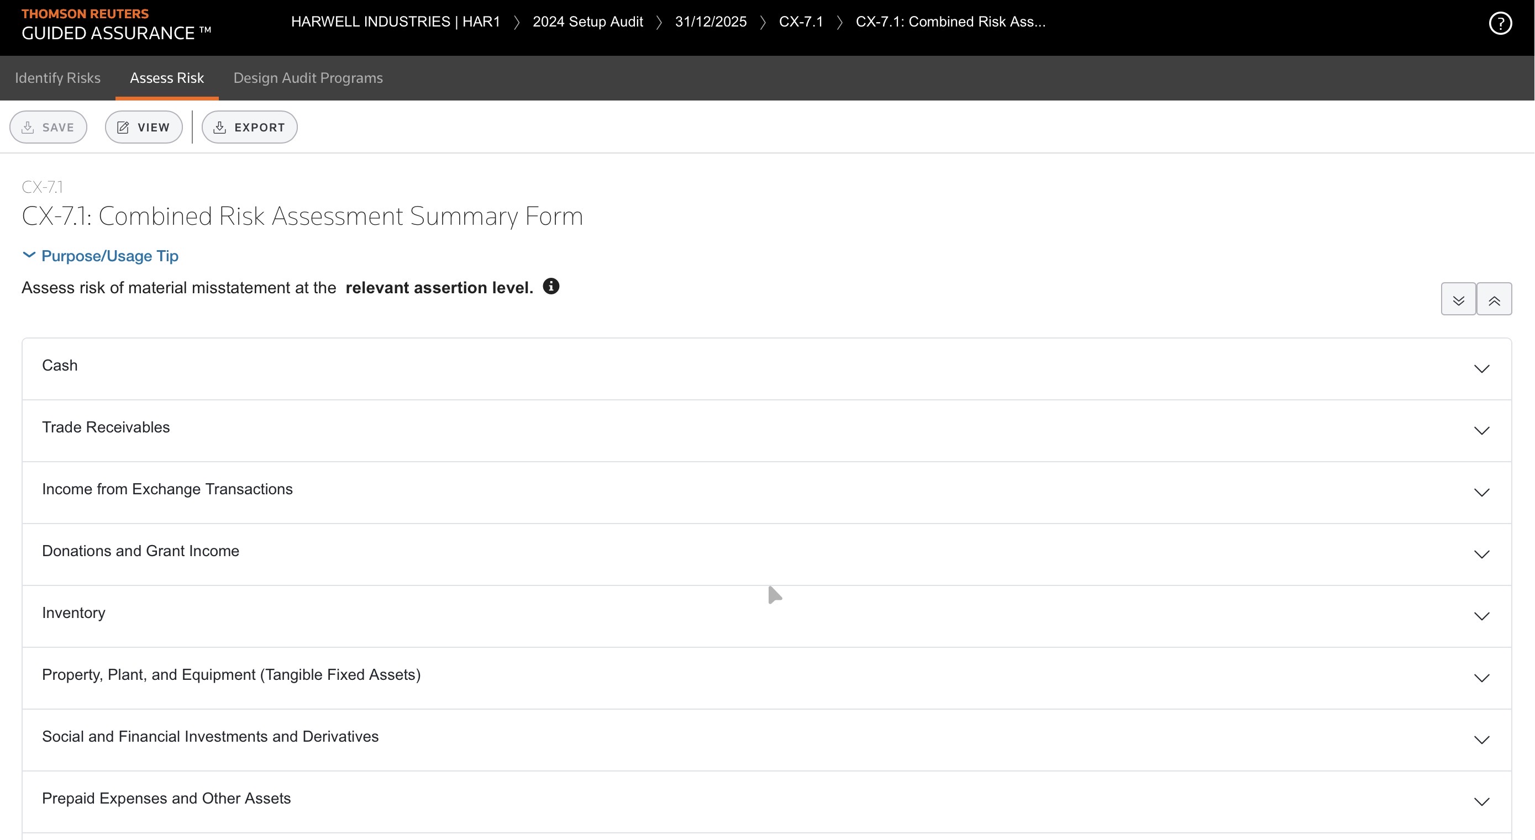1535x840 pixels.
Task: Expand Property, Plant, and Equipment section
Action: point(1481,679)
